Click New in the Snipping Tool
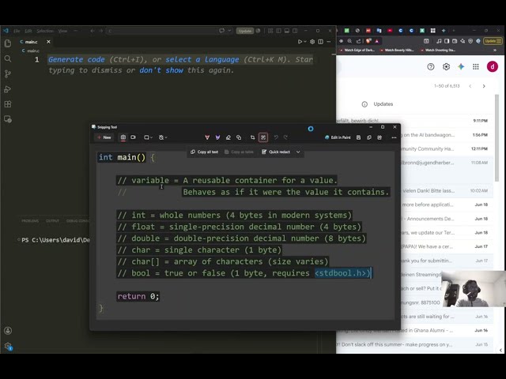 (x=104, y=137)
